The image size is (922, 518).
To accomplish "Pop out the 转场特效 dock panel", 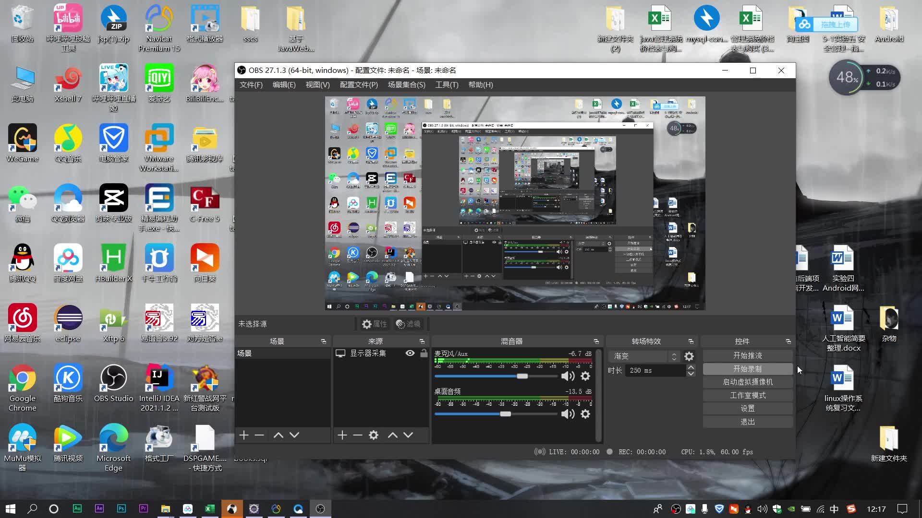I will (x=691, y=341).
